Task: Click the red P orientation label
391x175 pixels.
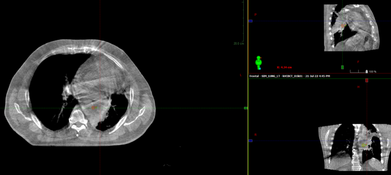Action: point(256,15)
